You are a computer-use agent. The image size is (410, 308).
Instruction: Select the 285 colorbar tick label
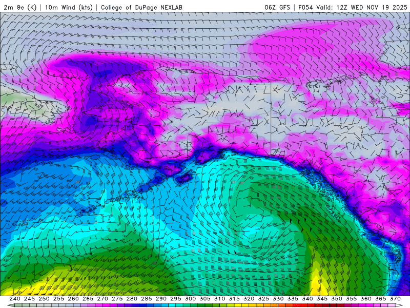pos(147,299)
